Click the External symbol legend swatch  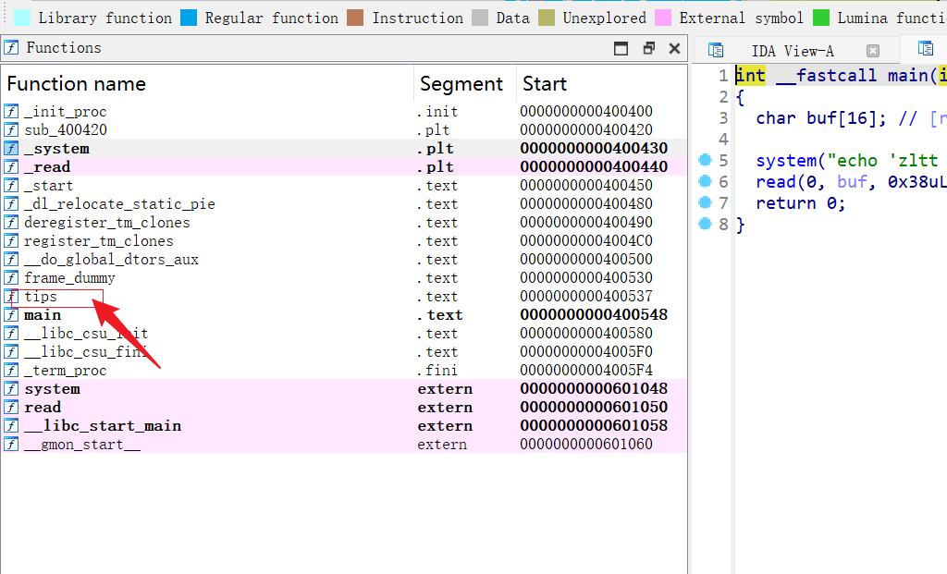tap(662, 18)
